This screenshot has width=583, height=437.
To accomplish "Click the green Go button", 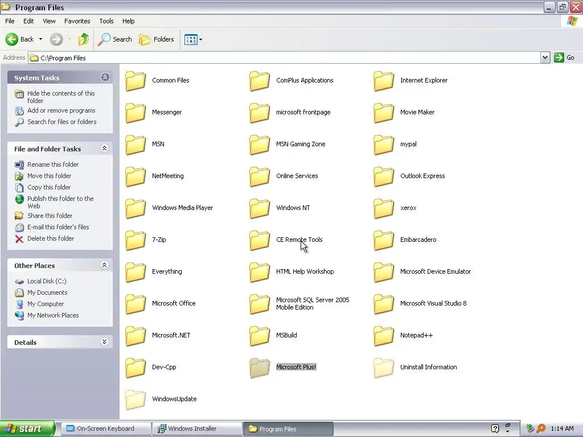I will tap(564, 57).
